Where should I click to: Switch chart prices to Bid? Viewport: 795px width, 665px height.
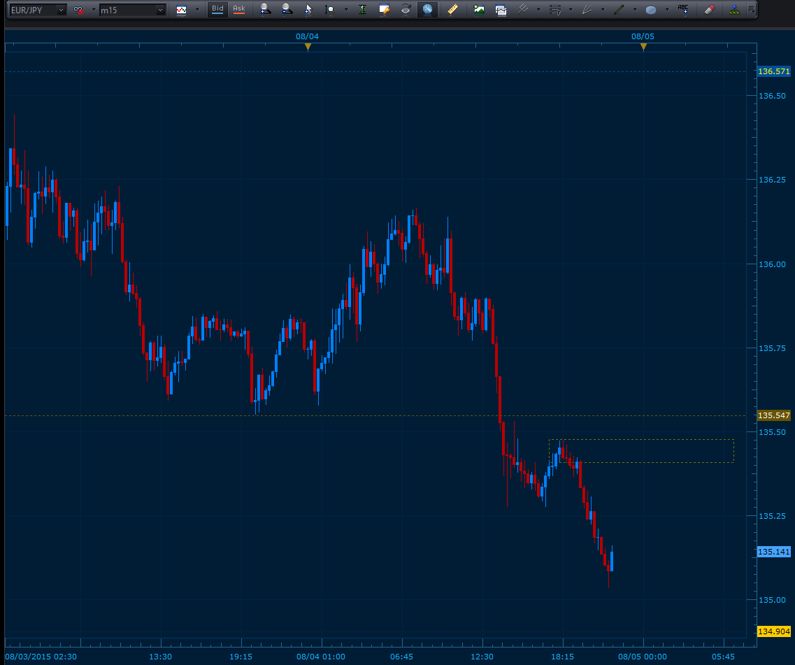pyautogui.click(x=218, y=10)
